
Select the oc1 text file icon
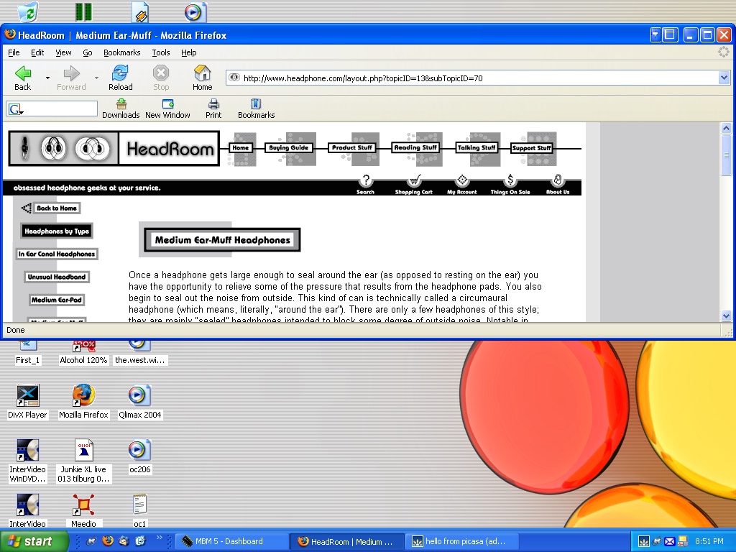(x=140, y=511)
